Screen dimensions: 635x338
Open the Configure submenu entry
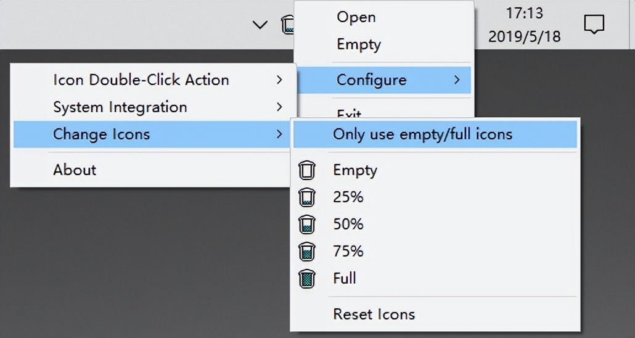(x=371, y=80)
